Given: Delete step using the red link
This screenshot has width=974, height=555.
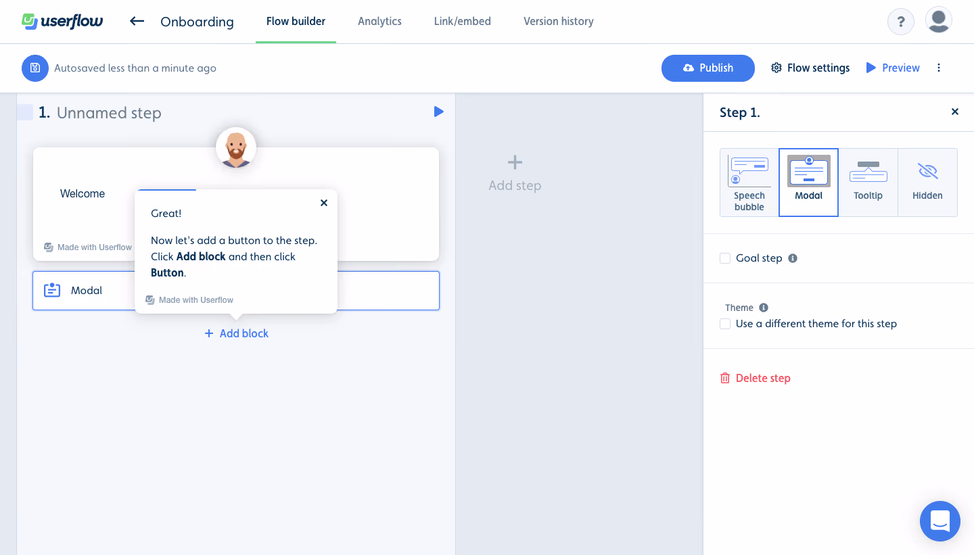Looking at the screenshot, I should pyautogui.click(x=755, y=378).
